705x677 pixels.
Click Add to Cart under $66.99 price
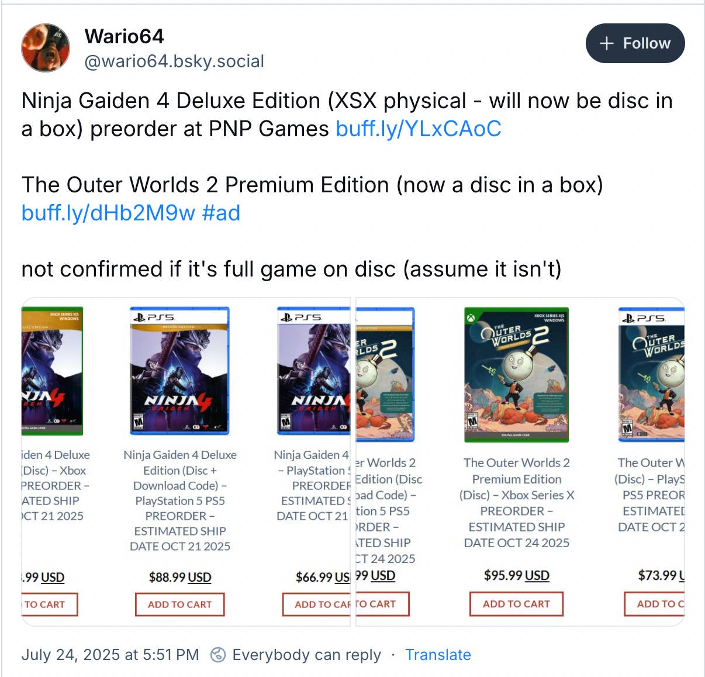pyautogui.click(x=316, y=605)
